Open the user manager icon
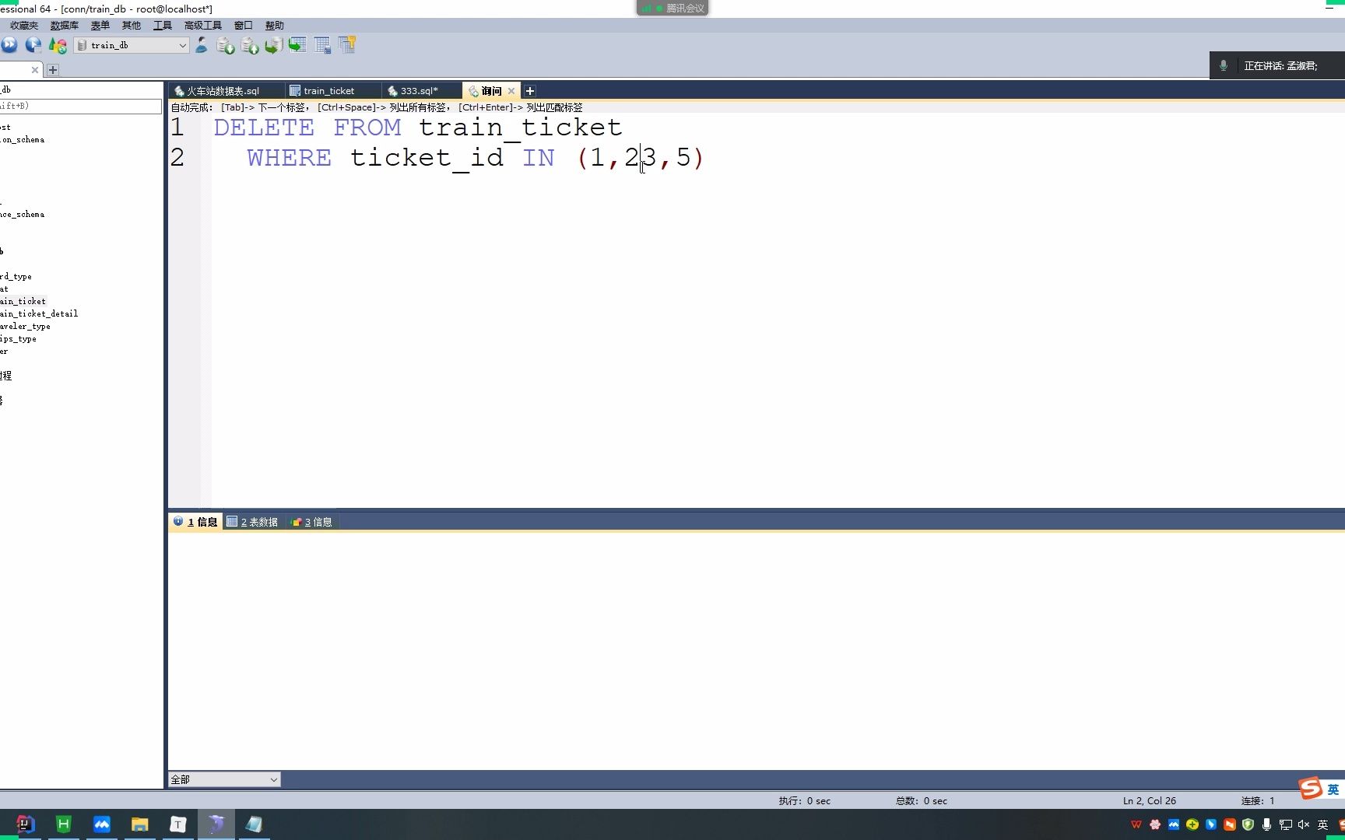This screenshot has width=1345, height=840. pyautogui.click(x=201, y=45)
